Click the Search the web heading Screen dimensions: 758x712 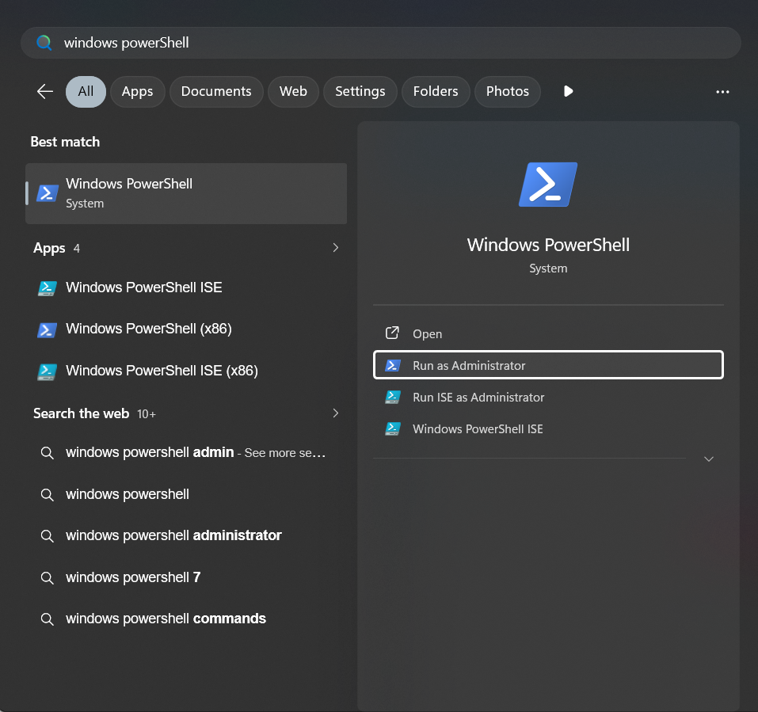tap(82, 413)
